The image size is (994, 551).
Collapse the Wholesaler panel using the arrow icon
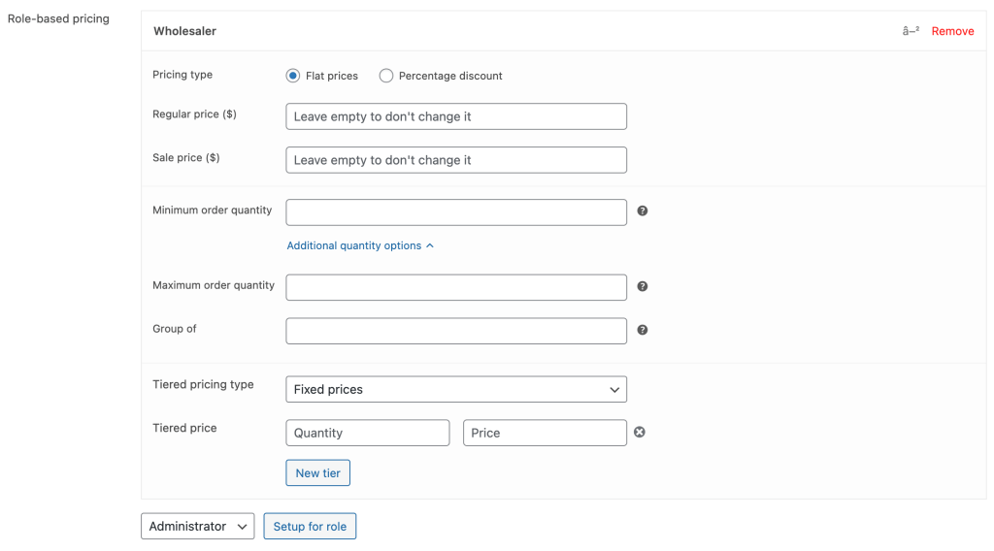pos(911,31)
